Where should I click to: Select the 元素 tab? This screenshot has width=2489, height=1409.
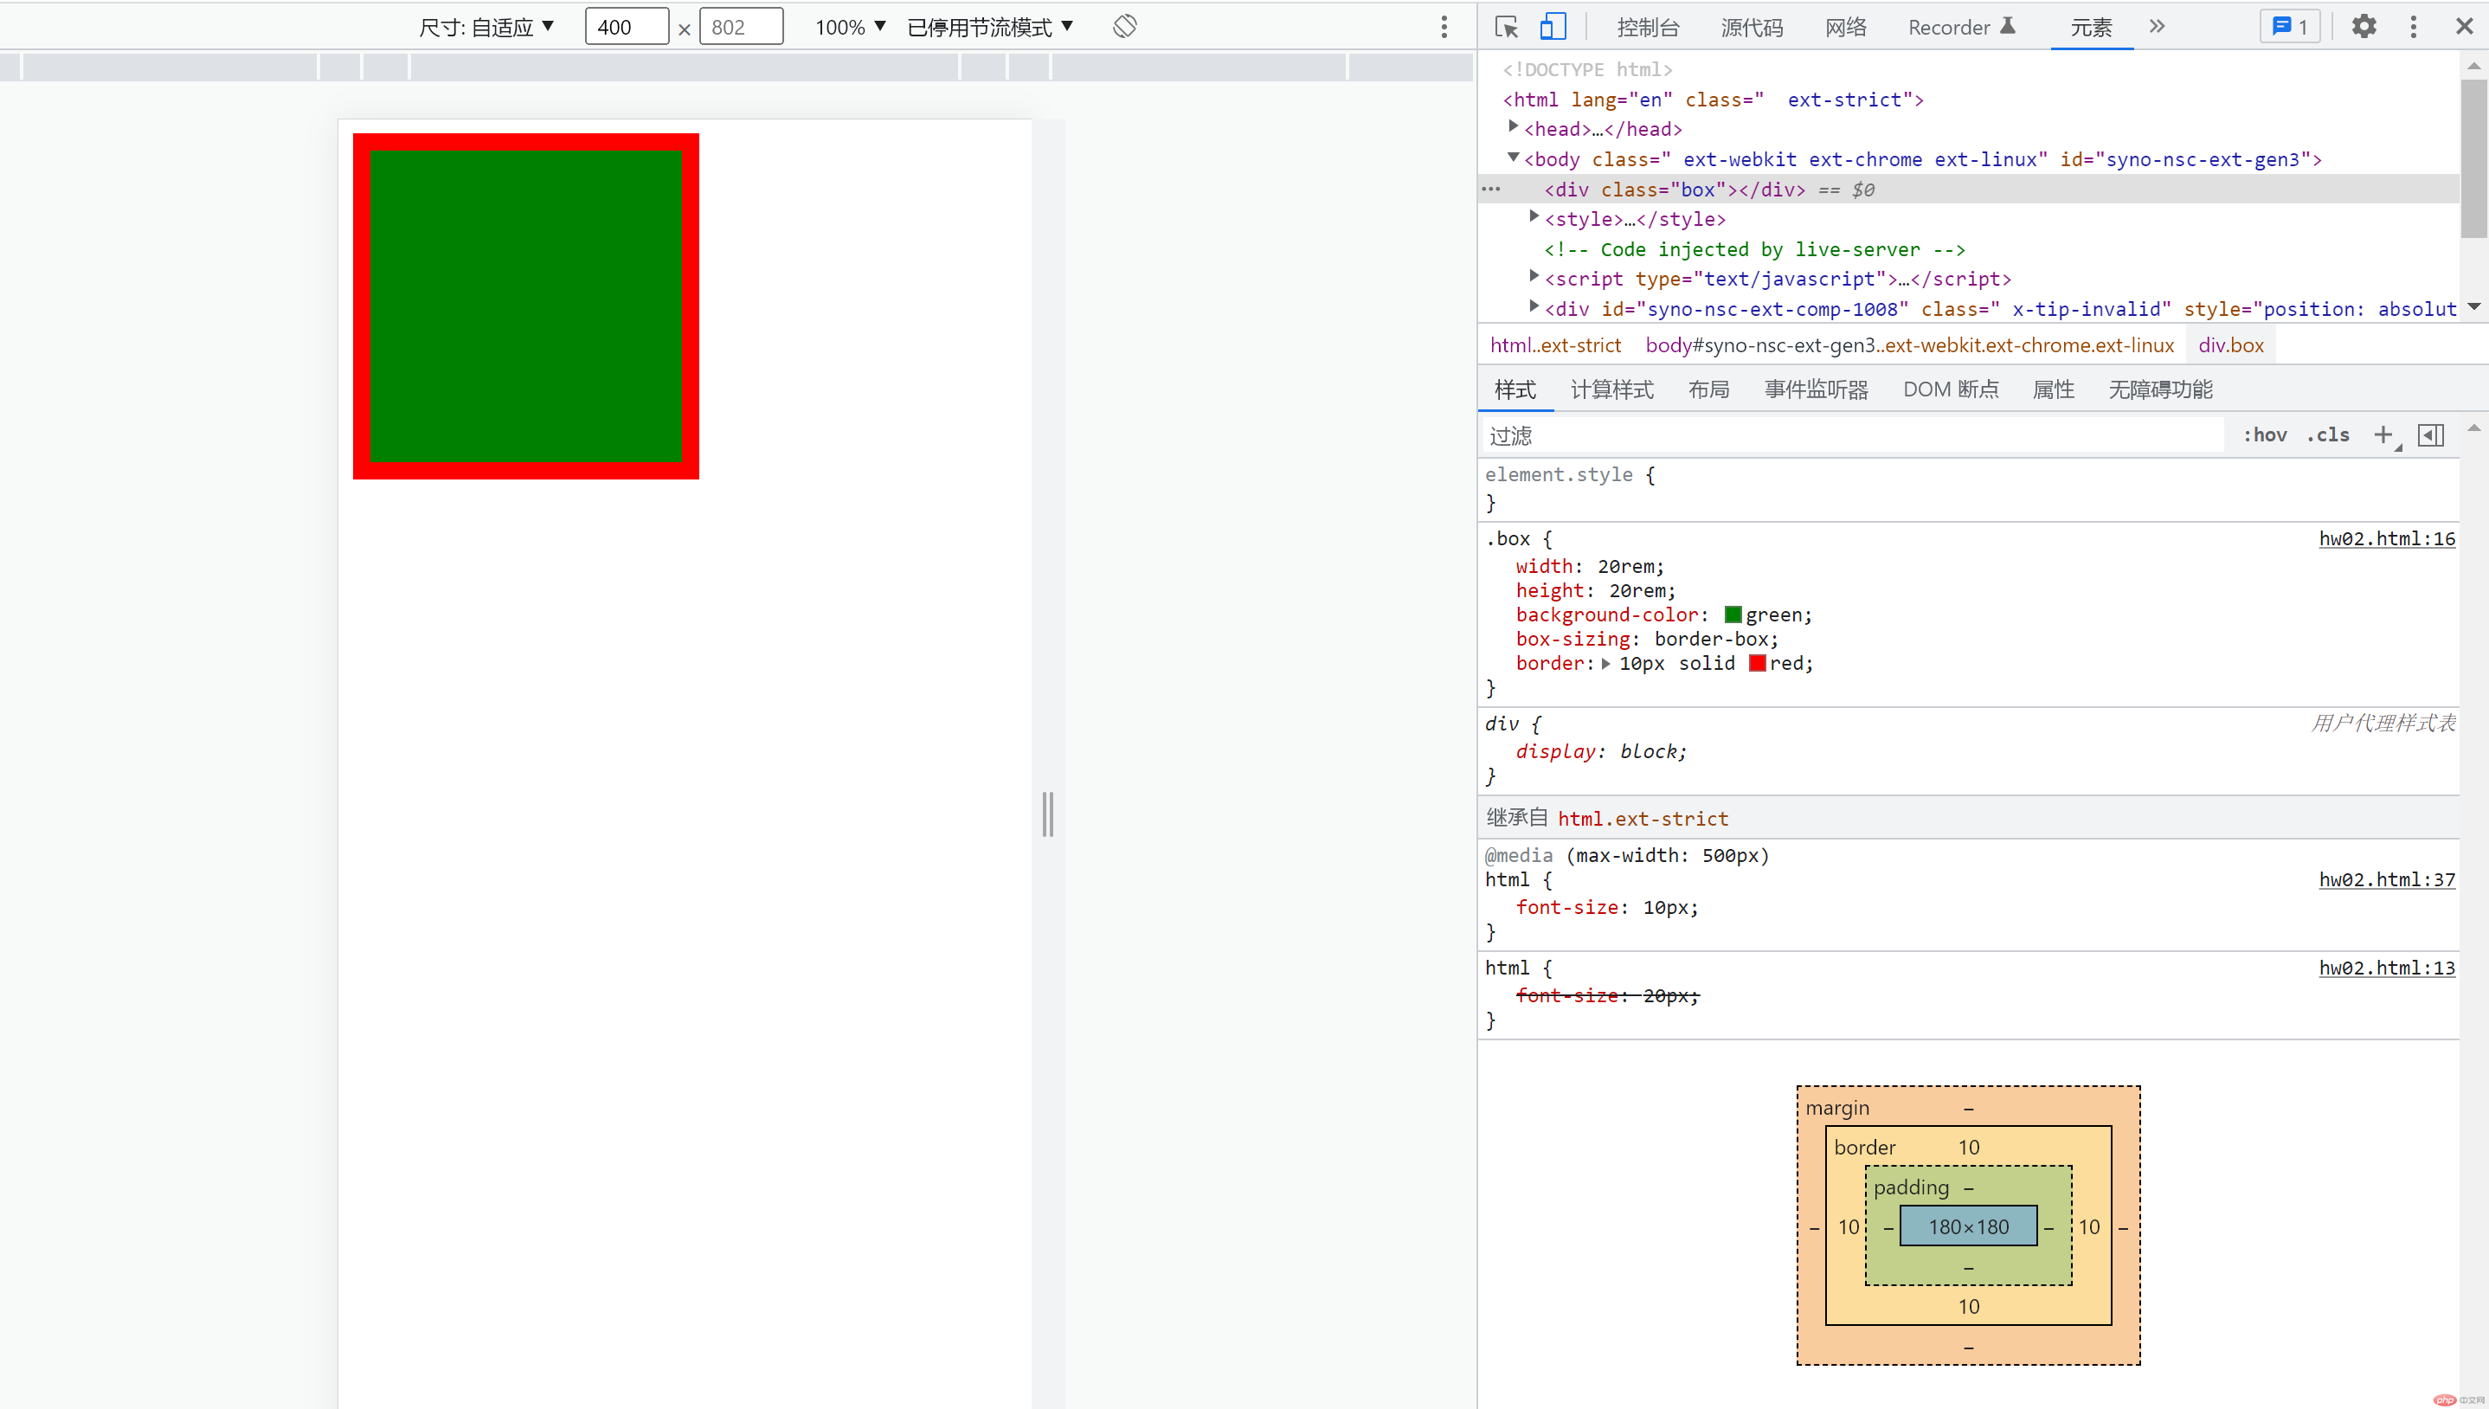coord(2090,27)
